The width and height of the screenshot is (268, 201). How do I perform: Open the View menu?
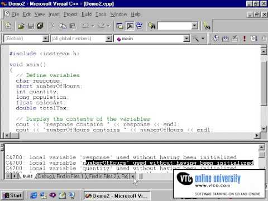40,15
